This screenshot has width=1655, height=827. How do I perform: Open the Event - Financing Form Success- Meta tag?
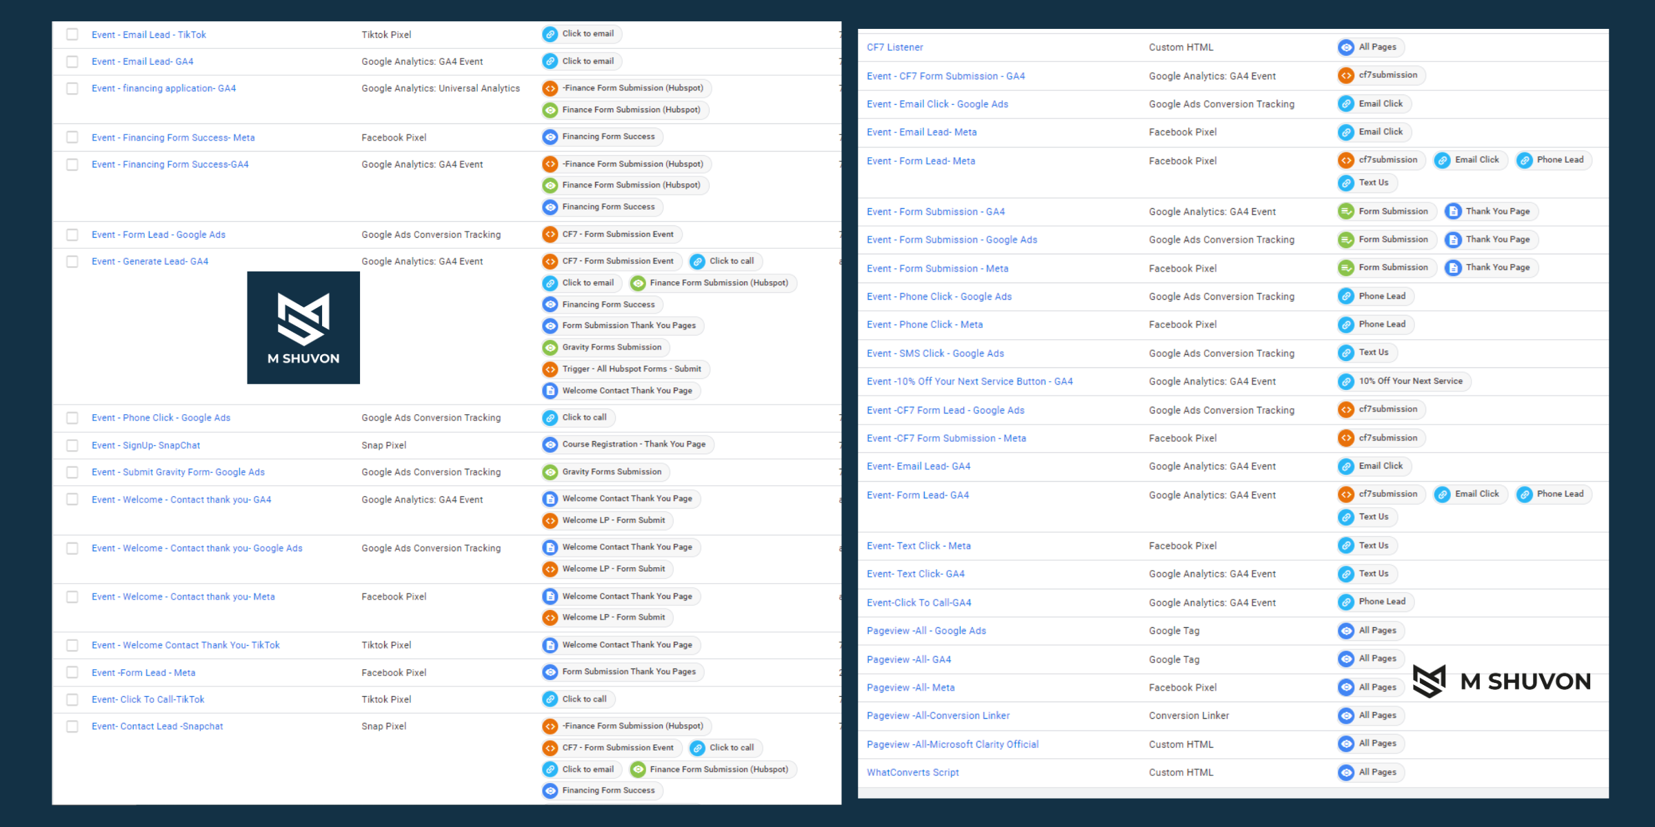(x=173, y=138)
